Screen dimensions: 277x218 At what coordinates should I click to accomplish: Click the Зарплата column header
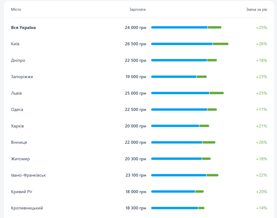(137, 9)
